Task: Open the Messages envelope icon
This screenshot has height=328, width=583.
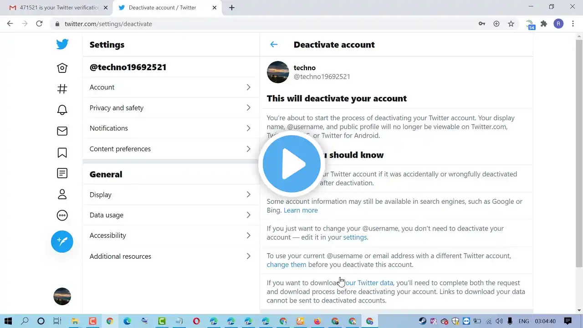Action: click(x=62, y=131)
